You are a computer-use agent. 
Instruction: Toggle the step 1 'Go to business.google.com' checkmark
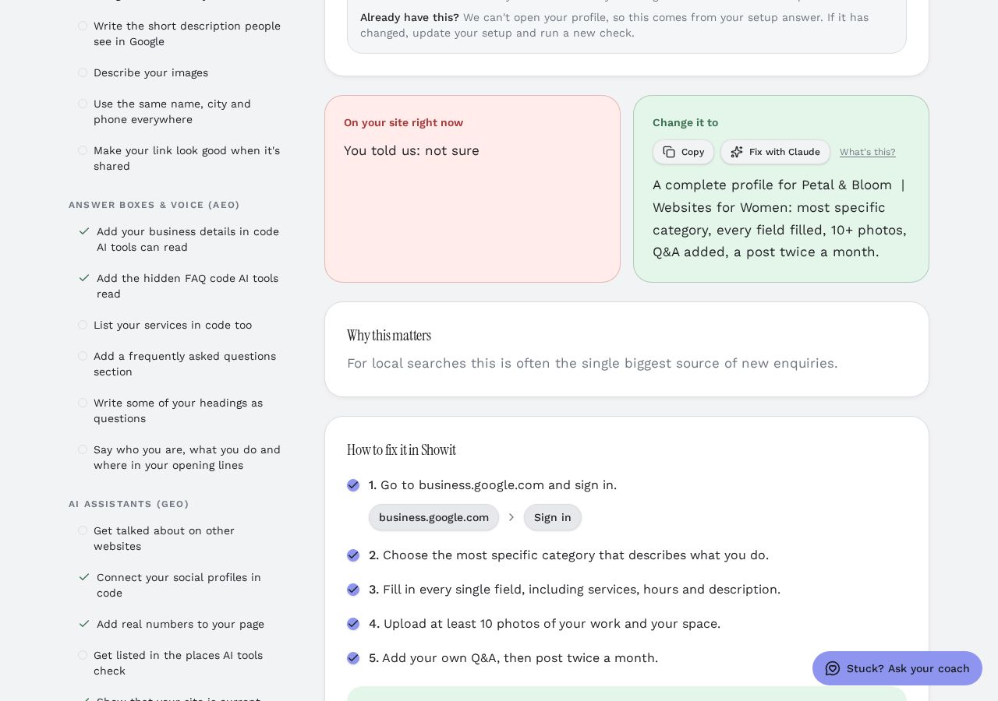pyautogui.click(x=353, y=485)
